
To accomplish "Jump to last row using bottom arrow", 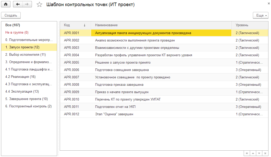I will pyautogui.click(x=265, y=153).
